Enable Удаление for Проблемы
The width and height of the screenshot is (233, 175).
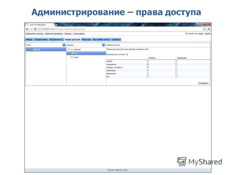click(176, 70)
